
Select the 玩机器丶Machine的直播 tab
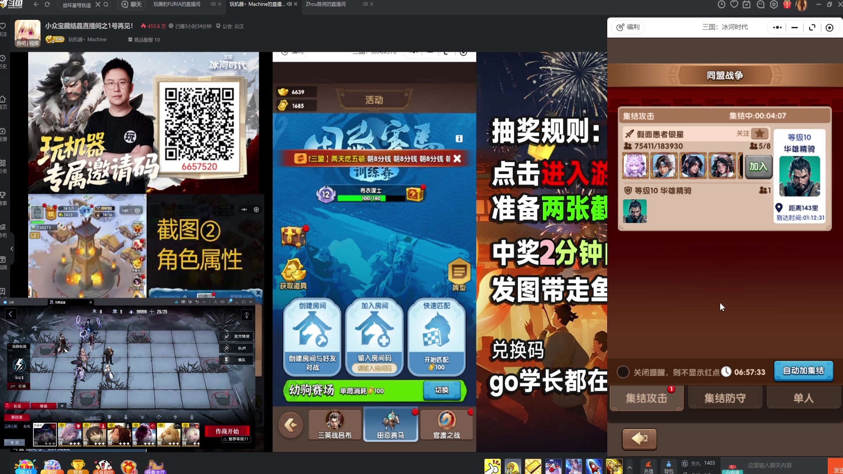[x=257, y=4]
